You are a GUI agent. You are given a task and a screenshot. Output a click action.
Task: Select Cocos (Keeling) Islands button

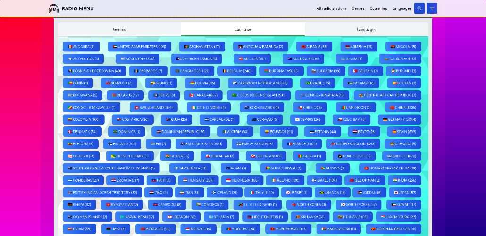[x=259, y=95]
